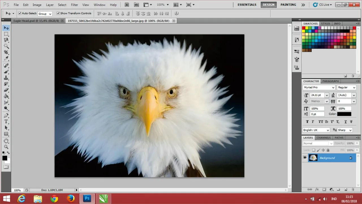The width and height of the screenshot is (362, 204).
Task: Open the Filter menu
Action: [74, 5]
